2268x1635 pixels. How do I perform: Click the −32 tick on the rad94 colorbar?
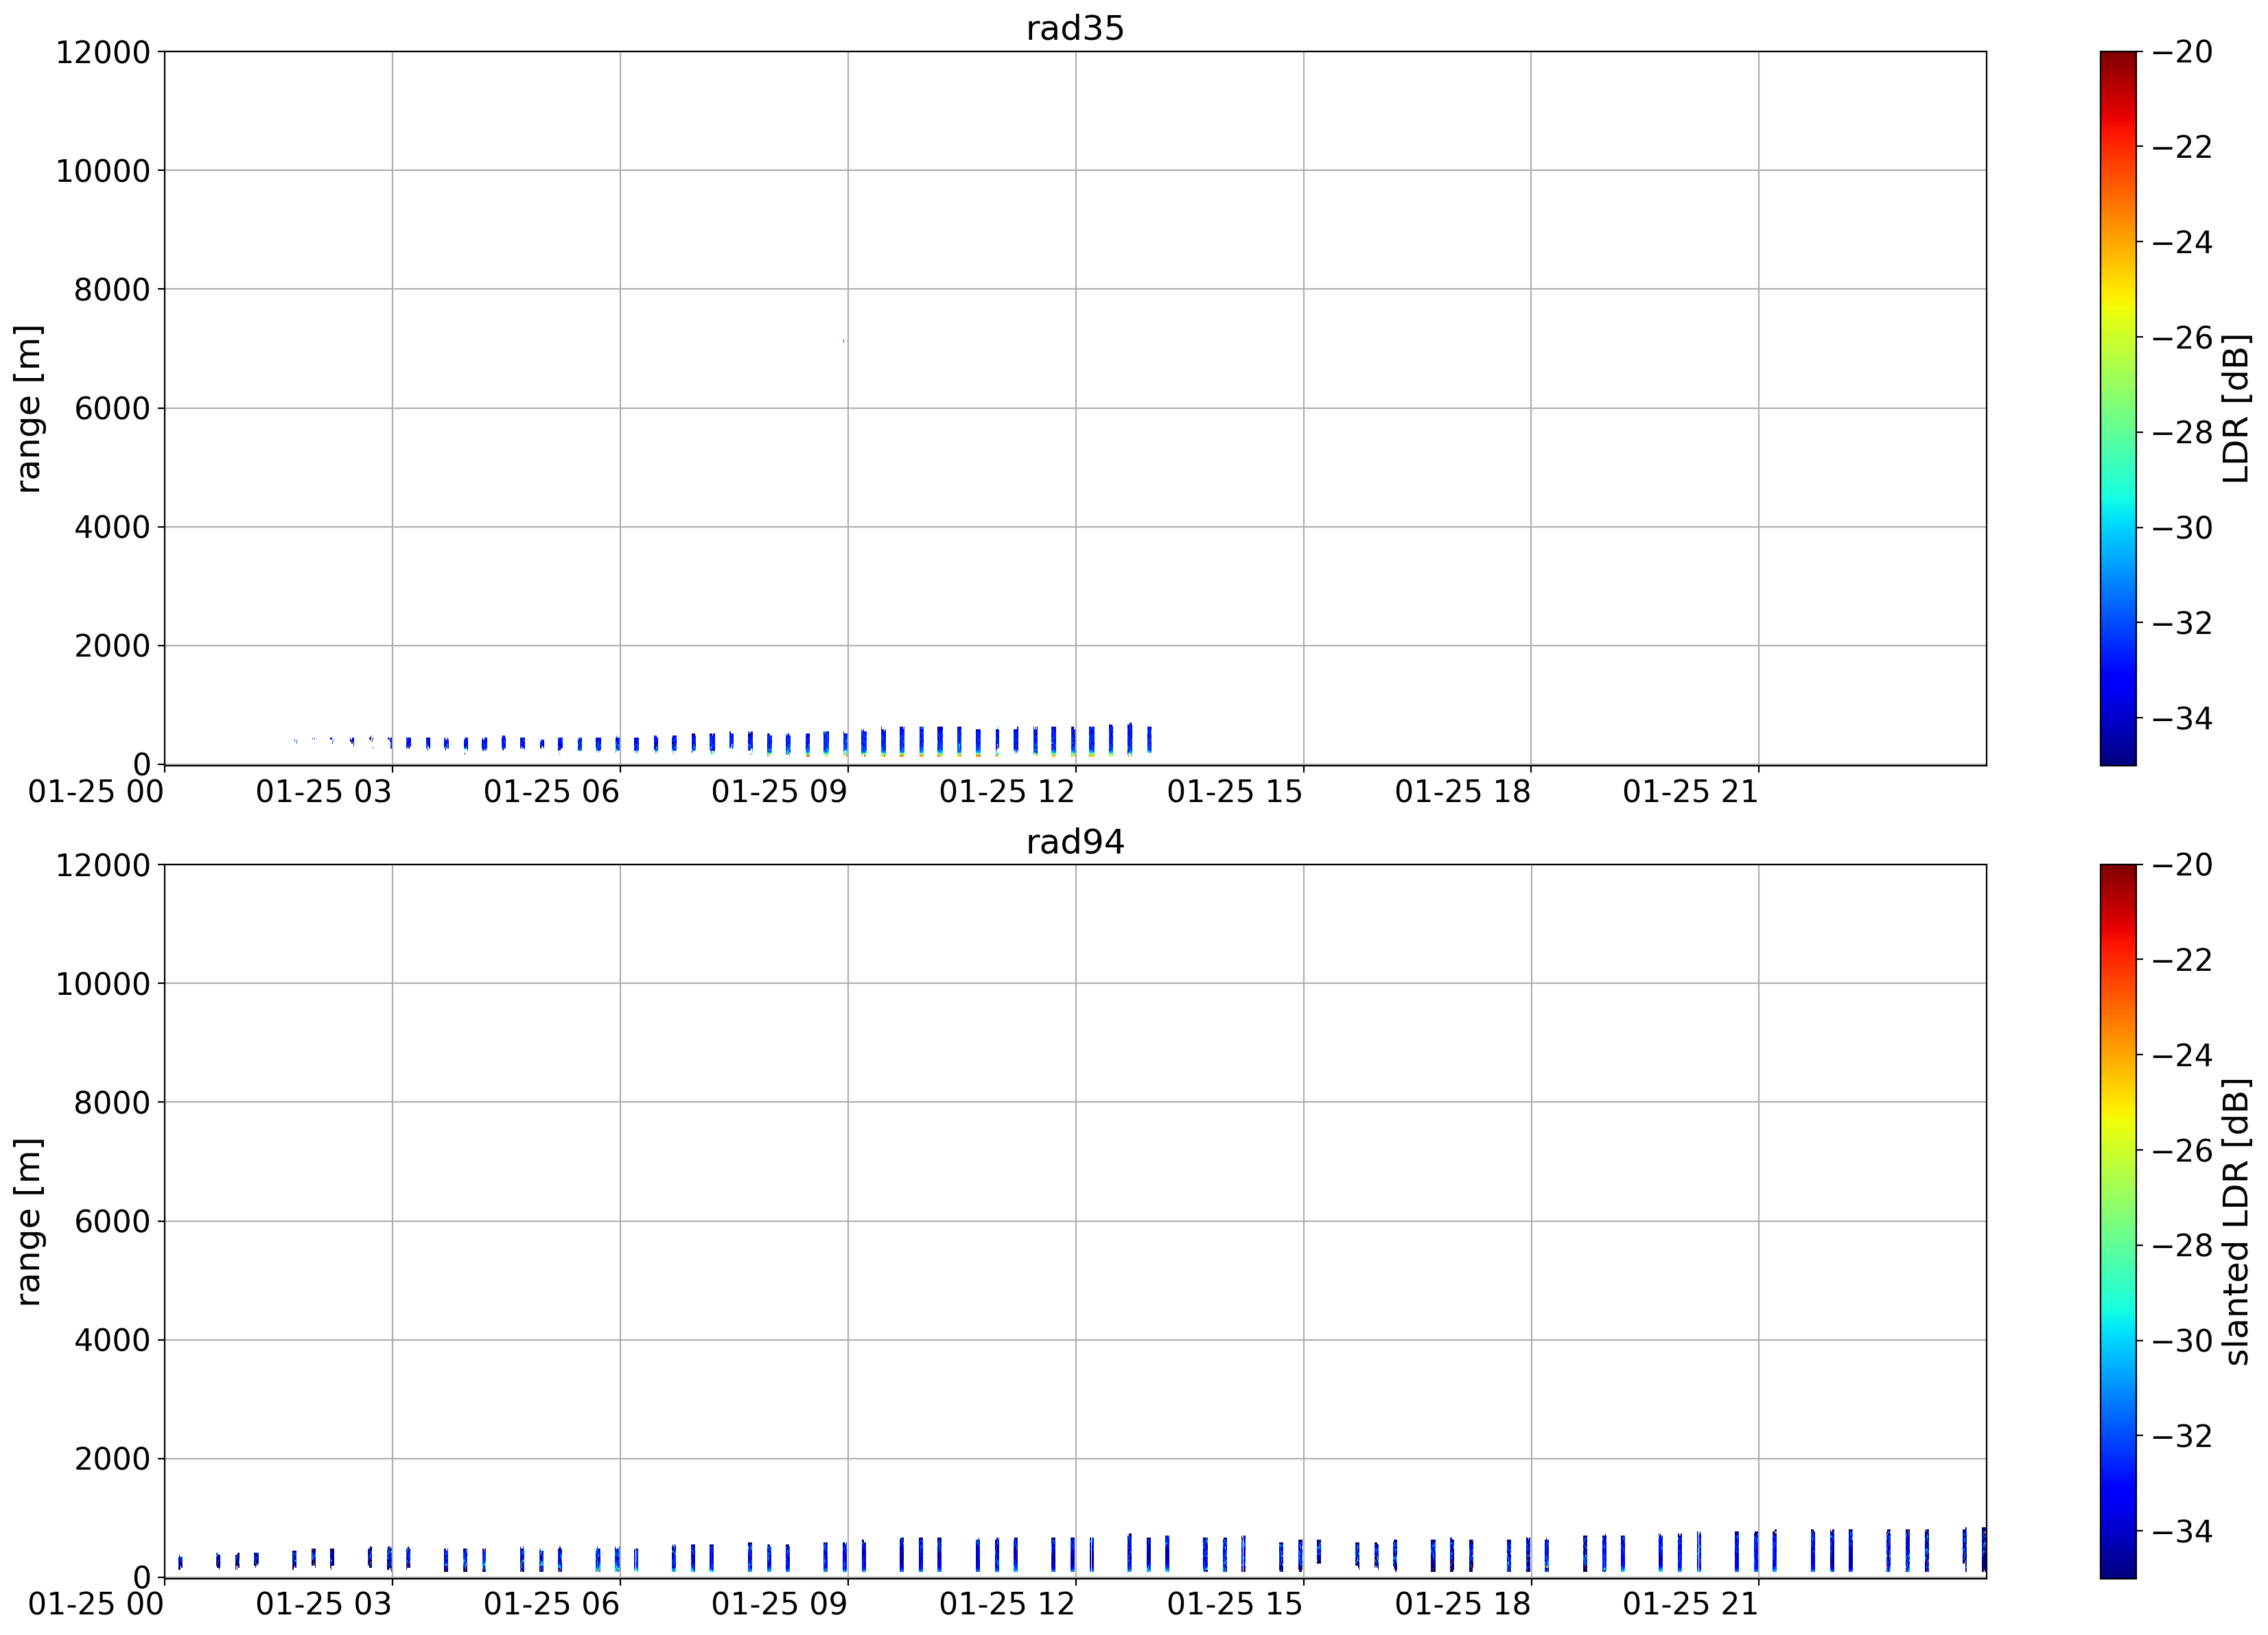pos(2182,1436)
